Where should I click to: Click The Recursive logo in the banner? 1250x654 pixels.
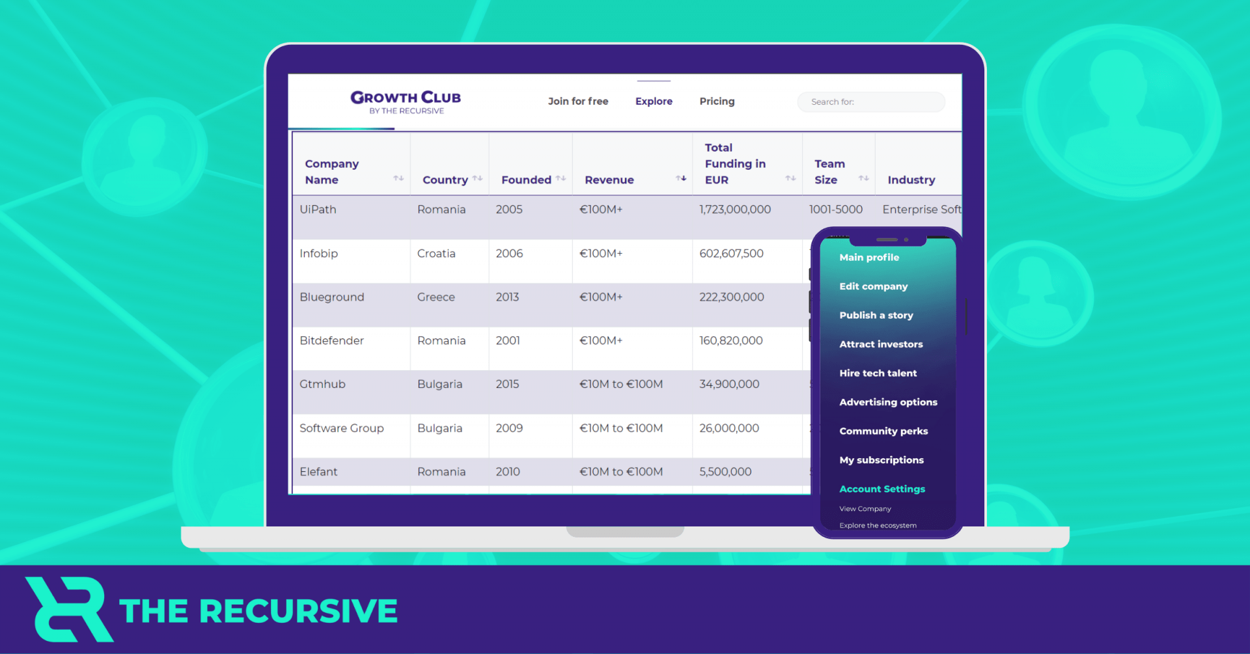(212, 610)
